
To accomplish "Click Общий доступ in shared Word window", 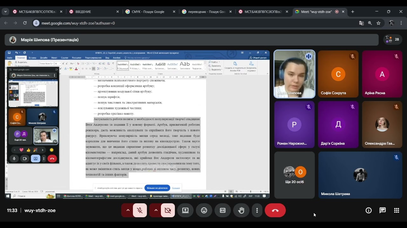I will pos(258,58).
